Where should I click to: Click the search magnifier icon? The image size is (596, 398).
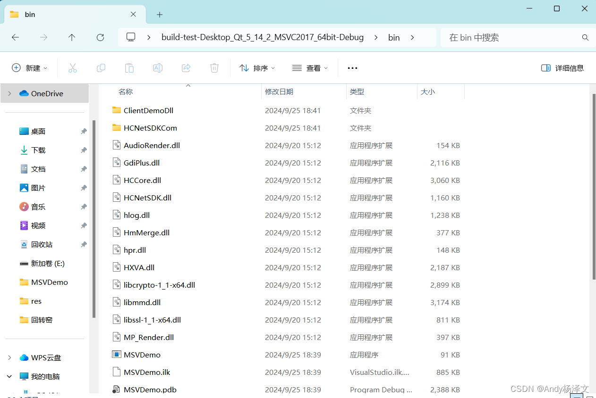[585, 37]
